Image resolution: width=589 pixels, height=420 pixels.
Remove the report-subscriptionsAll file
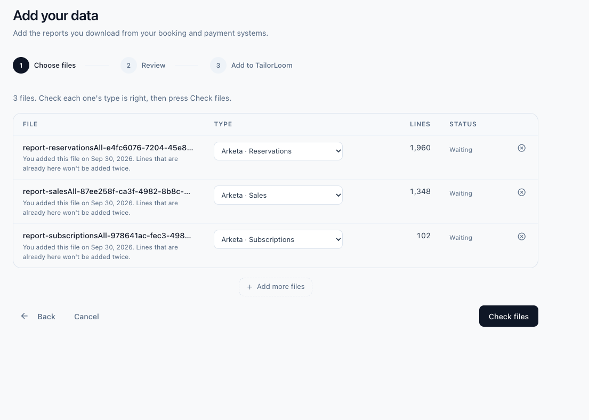pyautogui.click(x=521, y=237)
